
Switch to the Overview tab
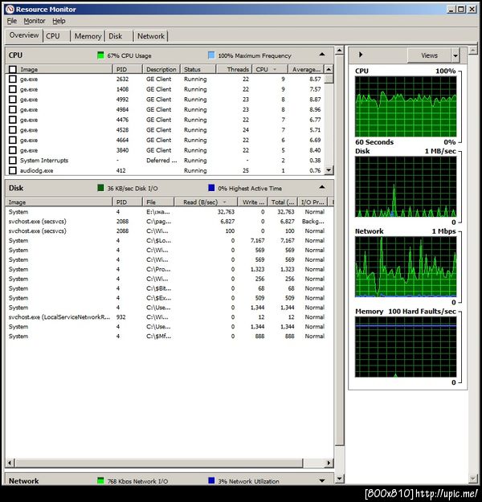pyautogui.click(x=24, y=35)
